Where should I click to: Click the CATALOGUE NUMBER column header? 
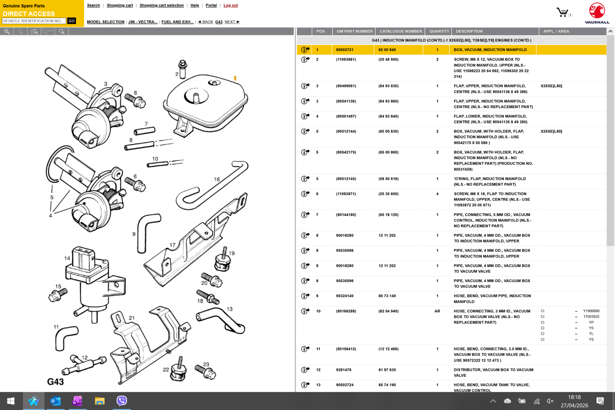[x=401, y=32]
